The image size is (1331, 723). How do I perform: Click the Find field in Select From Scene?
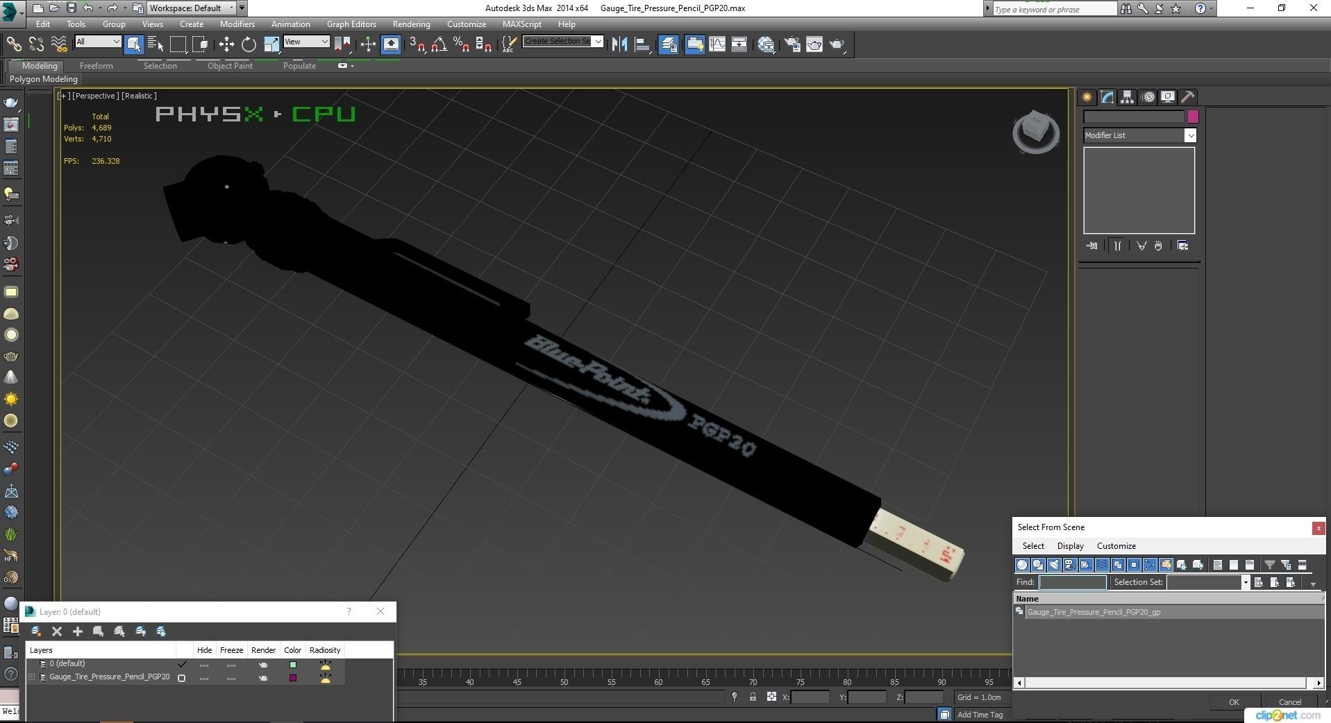click(1073, 582)
